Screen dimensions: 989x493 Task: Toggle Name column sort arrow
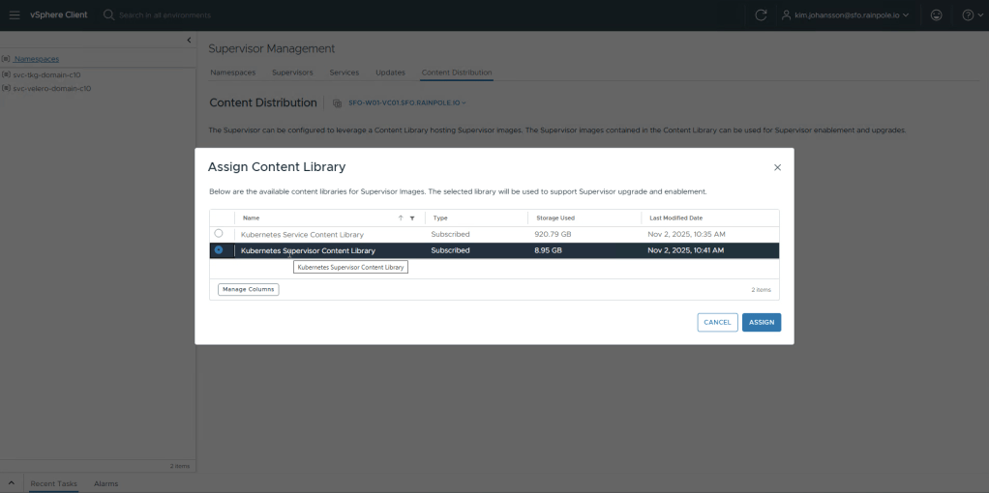401,218
